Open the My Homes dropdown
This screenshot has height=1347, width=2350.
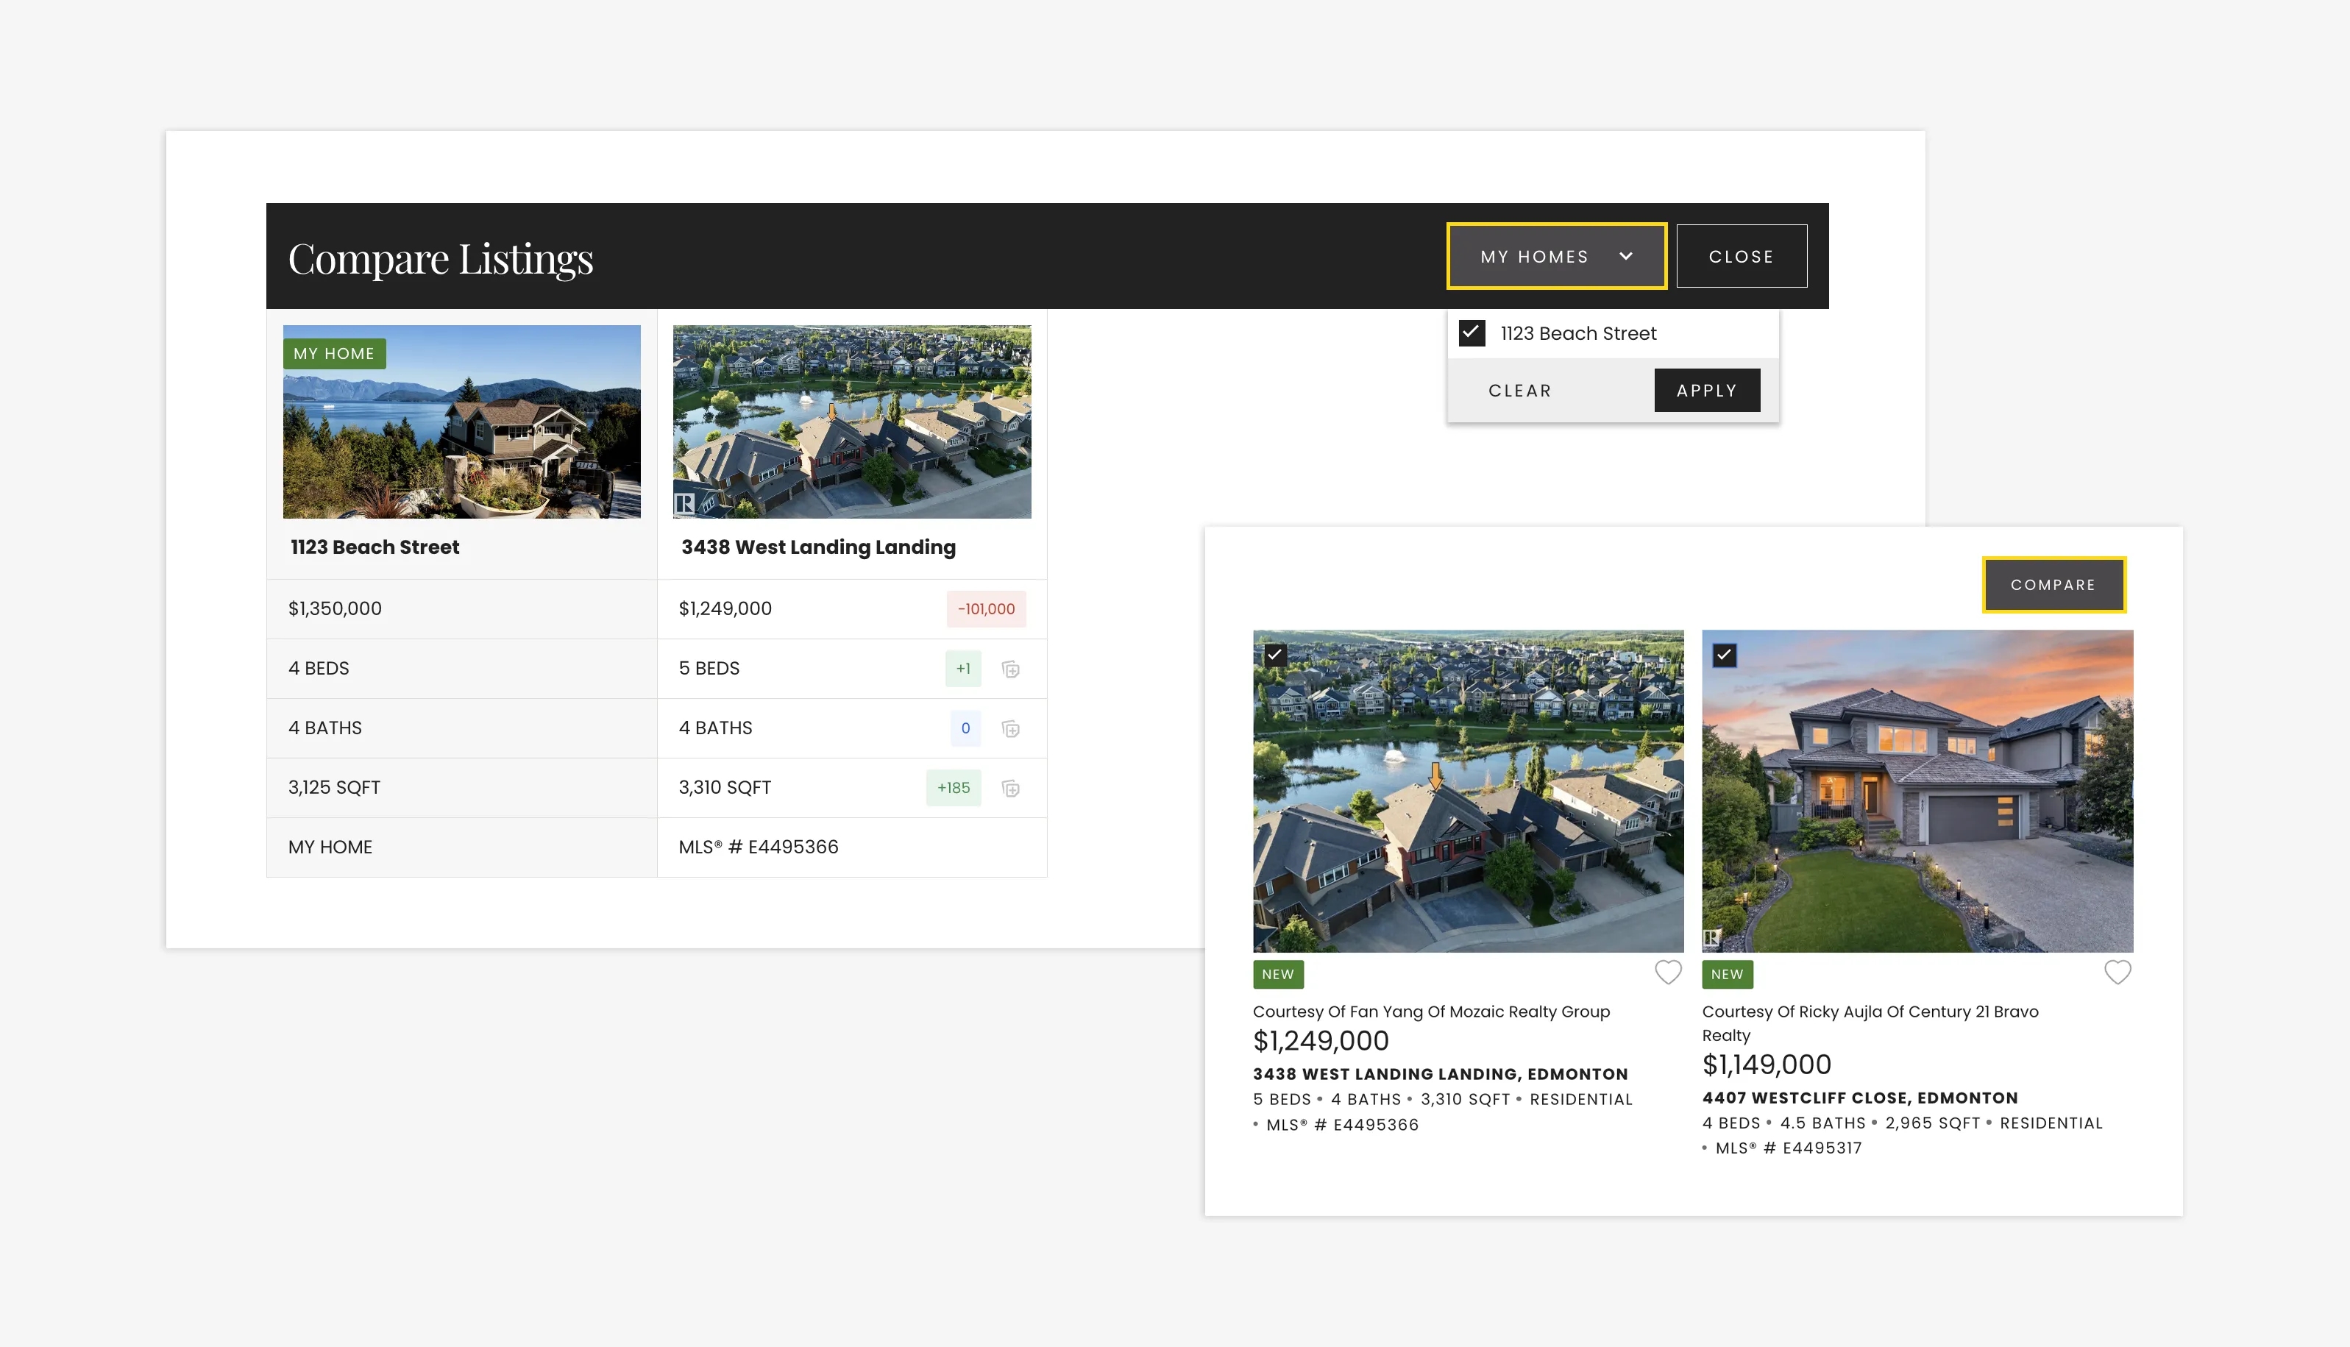(x=1556, y=256)
